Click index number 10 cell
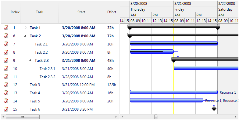 tap(15, 69)
